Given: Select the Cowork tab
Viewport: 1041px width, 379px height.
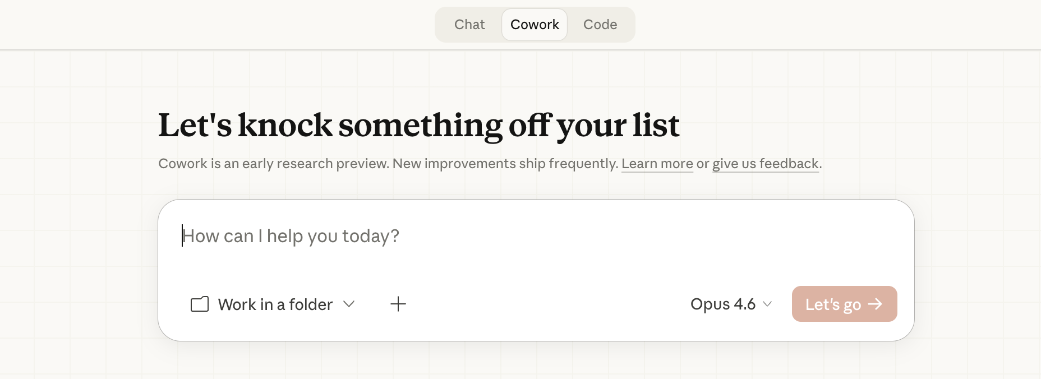Looking at the screenshot, I should (534, 25).
